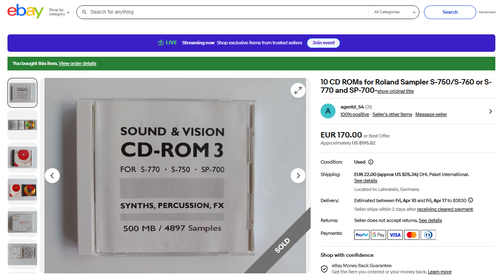Click the LIVE streaming icon in the banner
Screen dimensions: 502x280
pos(161,43)
